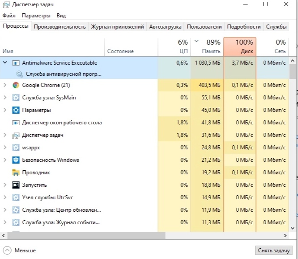Click the Диспетчер задач process row icon
This screenshot has width=298, height=259.
coord(16,135)
